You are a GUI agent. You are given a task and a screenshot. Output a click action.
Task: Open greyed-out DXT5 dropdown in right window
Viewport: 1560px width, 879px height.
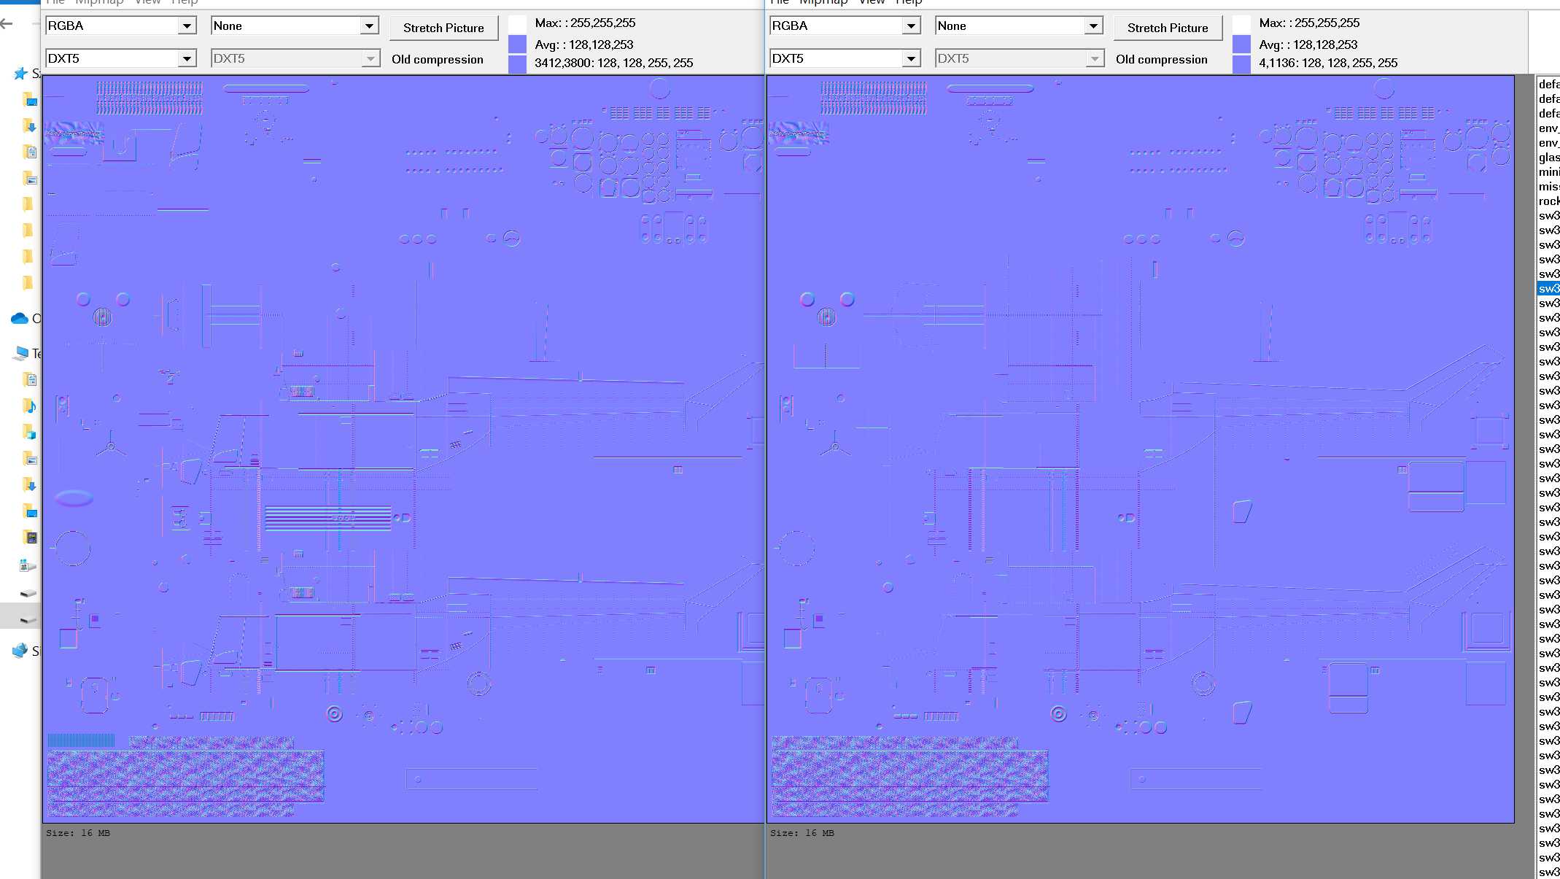pyautogui.click(x=1020, y=58)
